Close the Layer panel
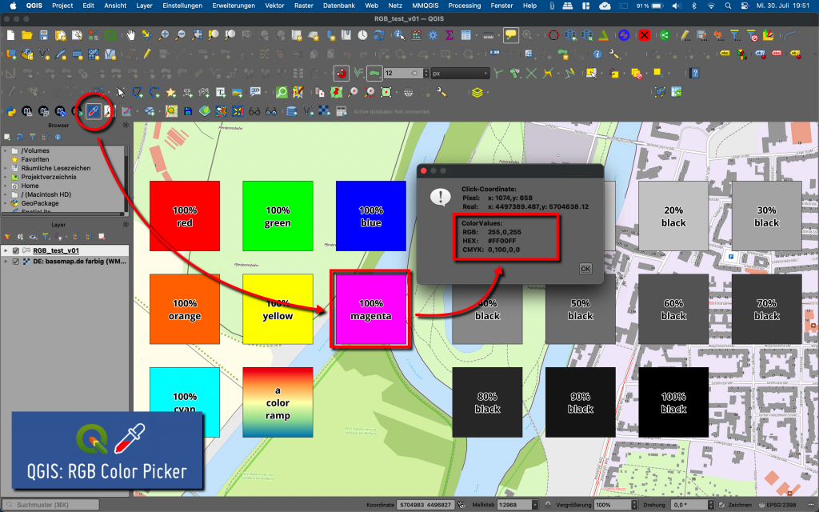819x512 pixels. coord(126,225)
